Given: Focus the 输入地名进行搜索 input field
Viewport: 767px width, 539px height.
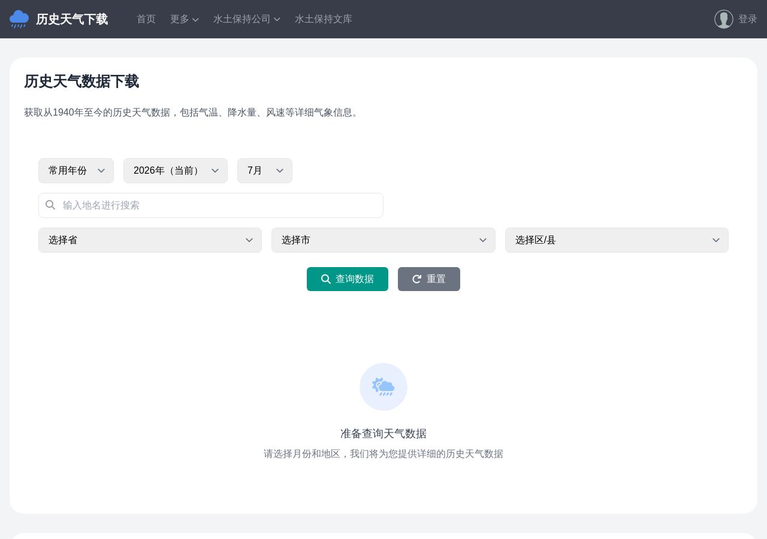Looking at the screenshot, I should point(211,205).
